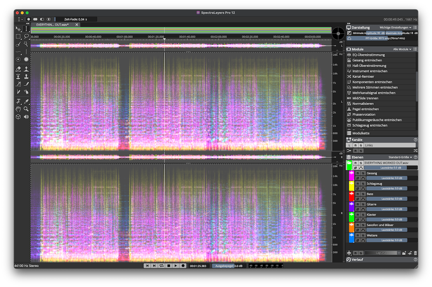This screenshot has width=432, height=287.
Task: Open Alle Module filter dropdown
Action: click(x=402, y=49)
